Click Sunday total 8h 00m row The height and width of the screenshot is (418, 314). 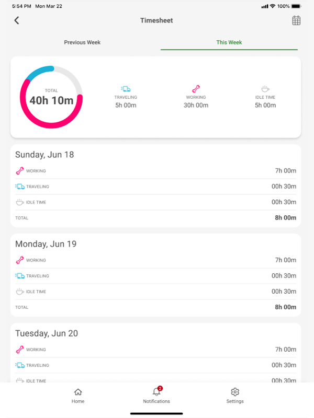click(x=155, y=218)
